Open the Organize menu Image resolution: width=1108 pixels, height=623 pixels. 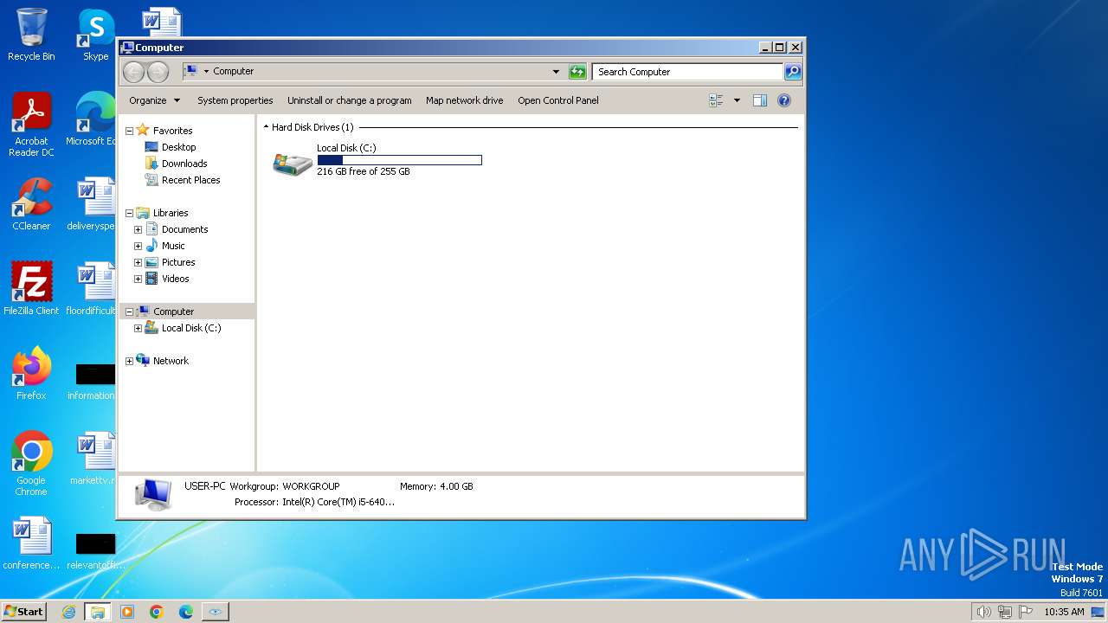point(155,100)
